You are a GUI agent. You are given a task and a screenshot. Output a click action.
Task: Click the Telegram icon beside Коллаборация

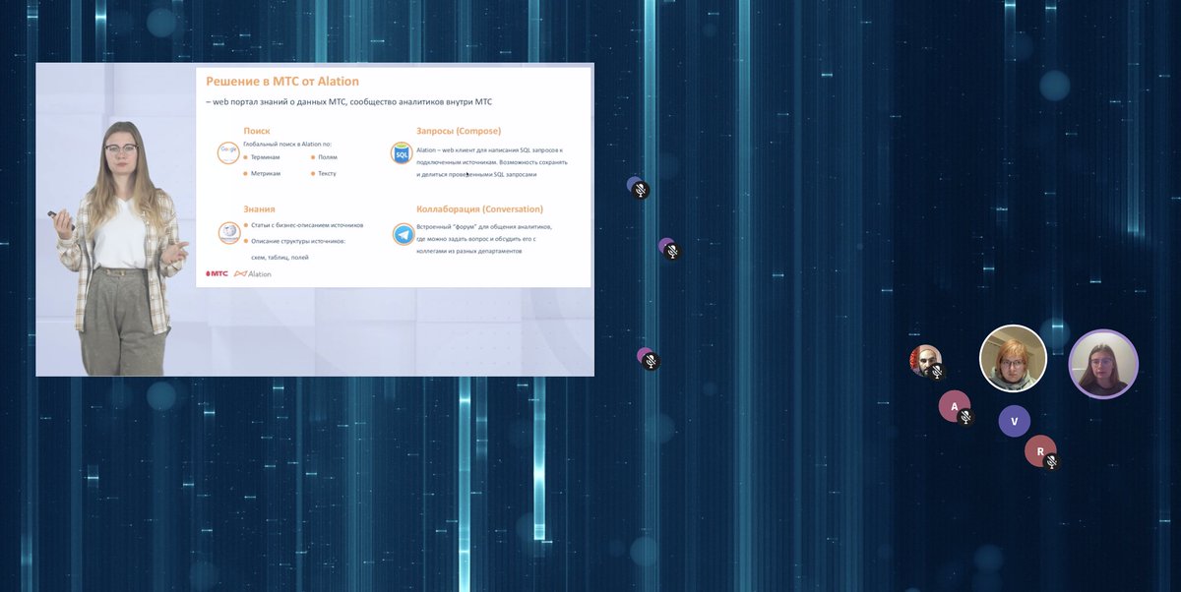point(403,234)
